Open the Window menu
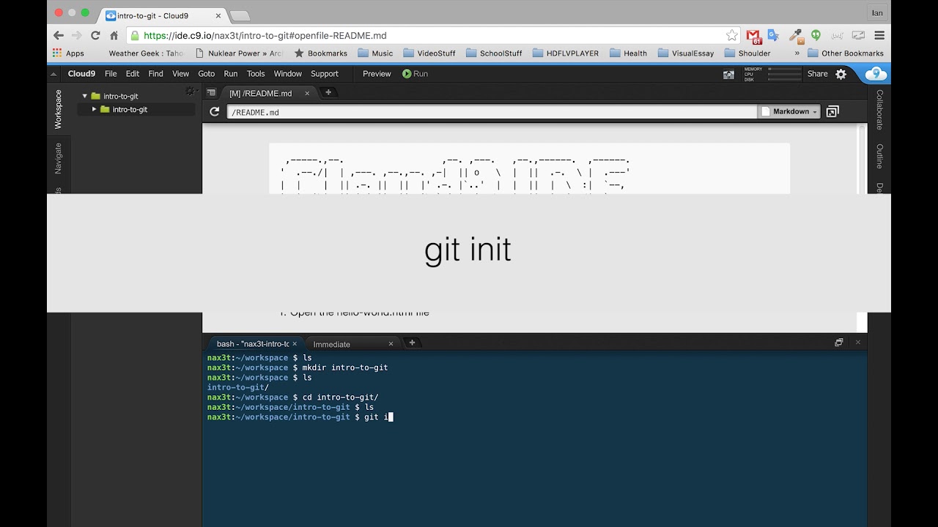The height and width of the screenshot is (527, 938). 288,74
